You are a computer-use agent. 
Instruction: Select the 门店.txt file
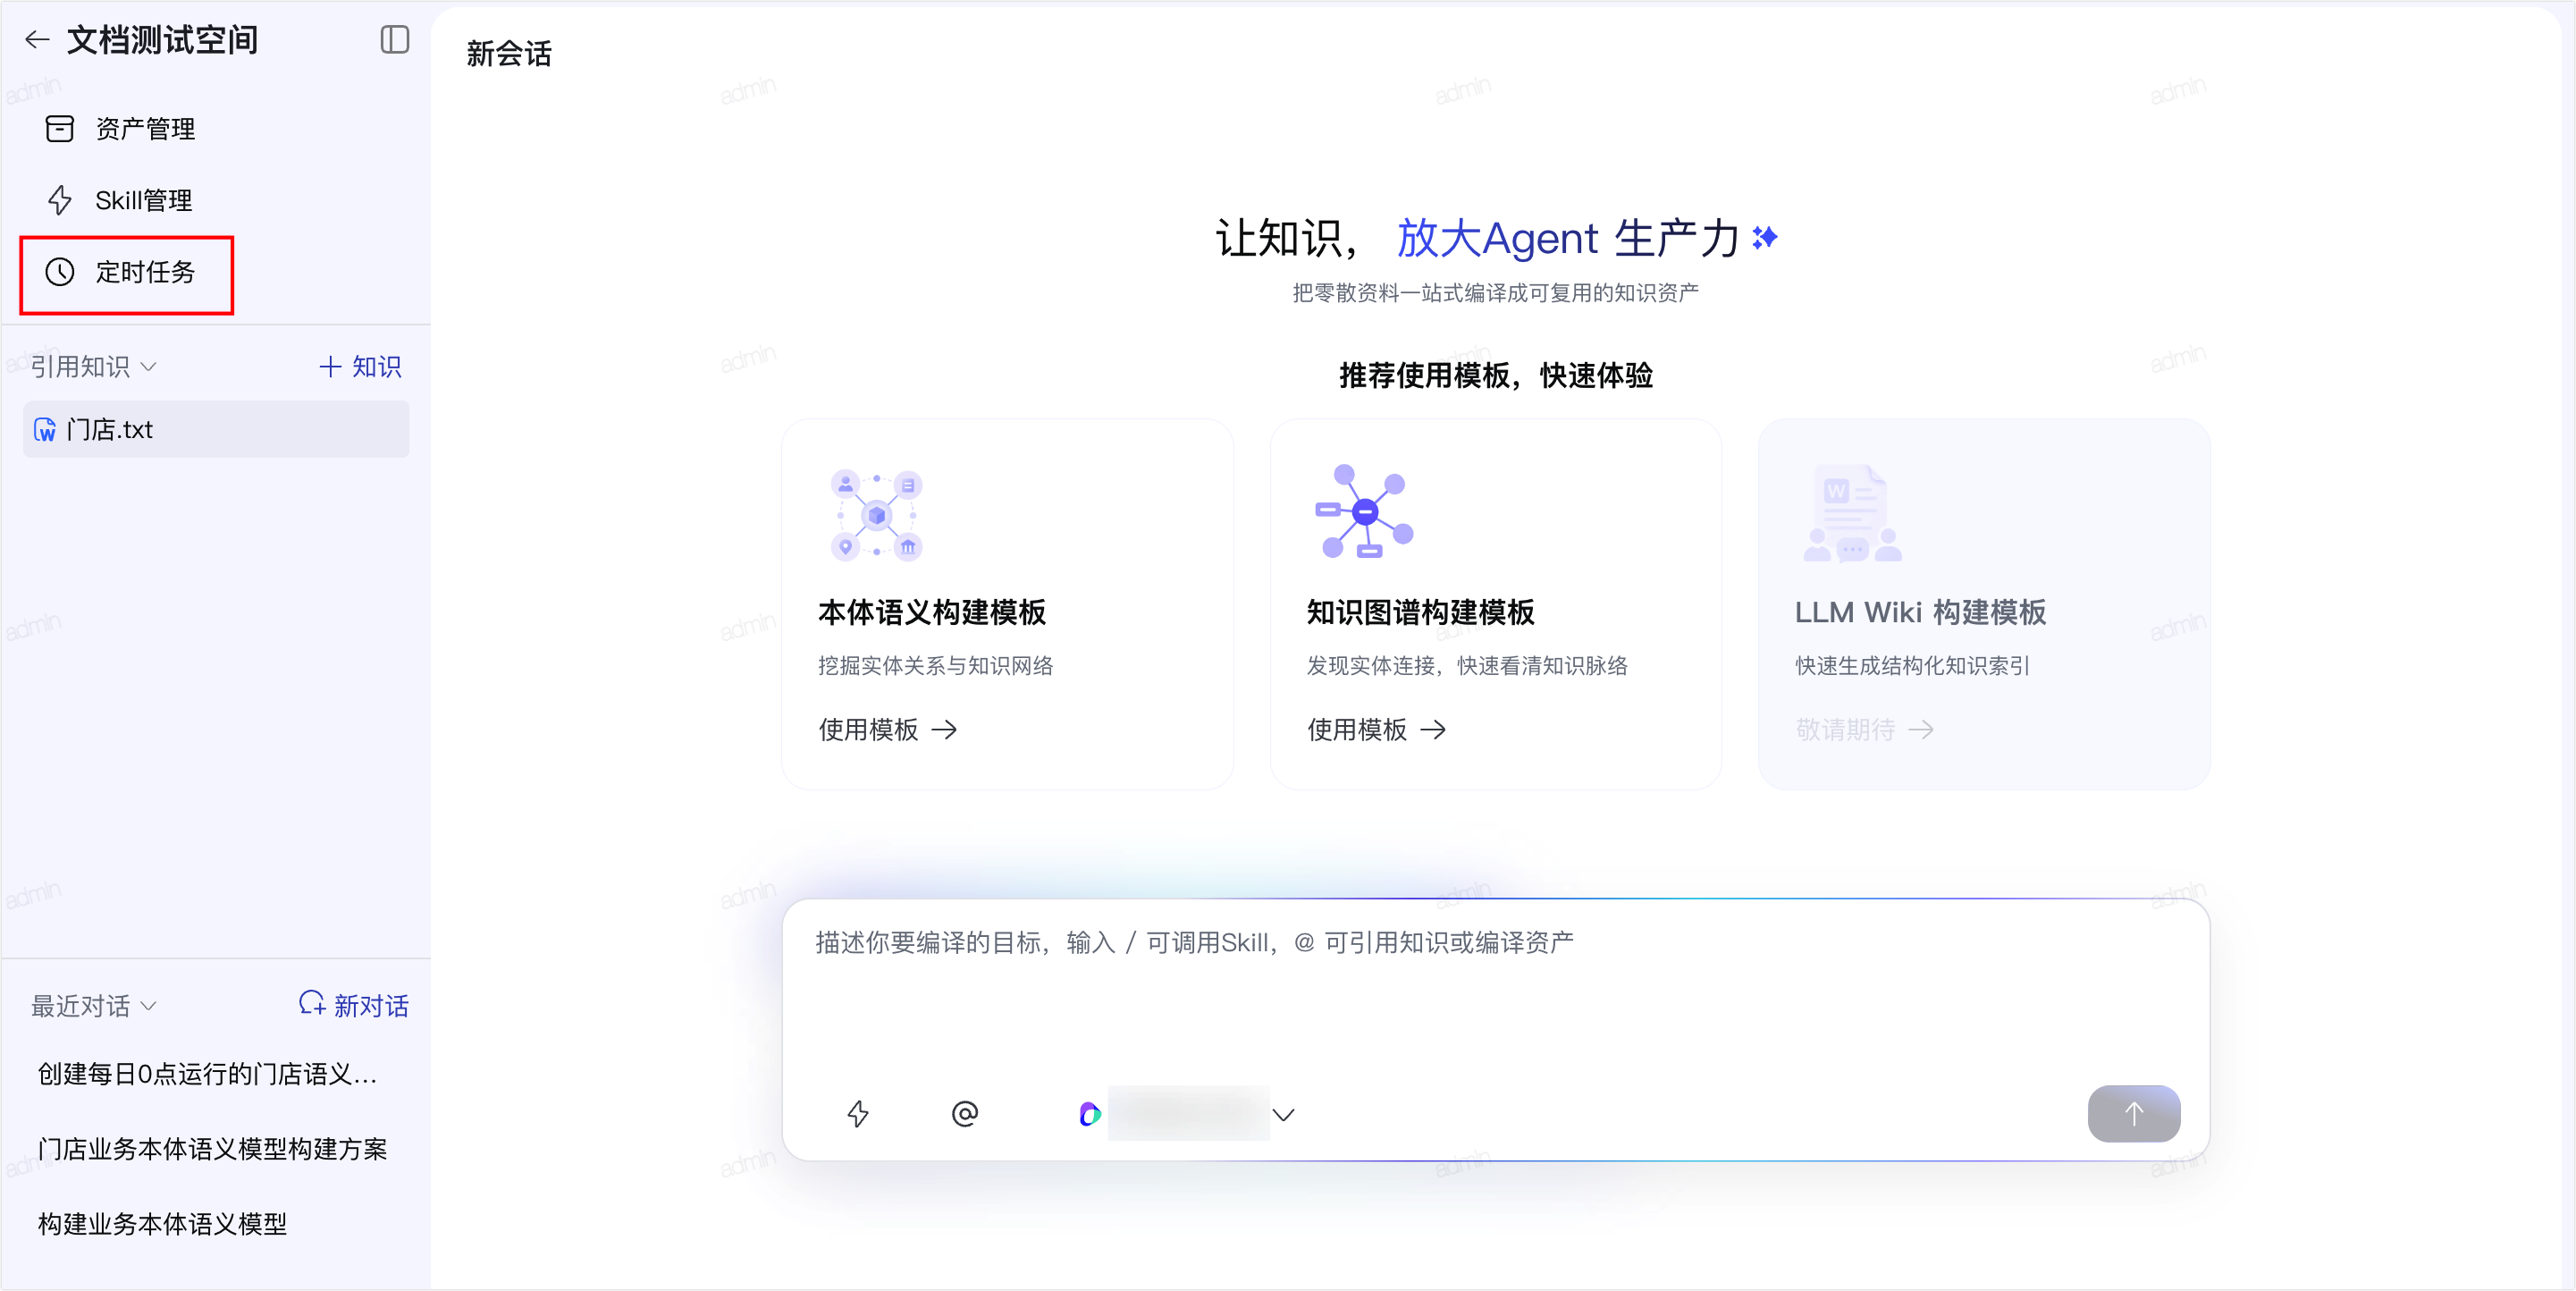click(216, 429)
